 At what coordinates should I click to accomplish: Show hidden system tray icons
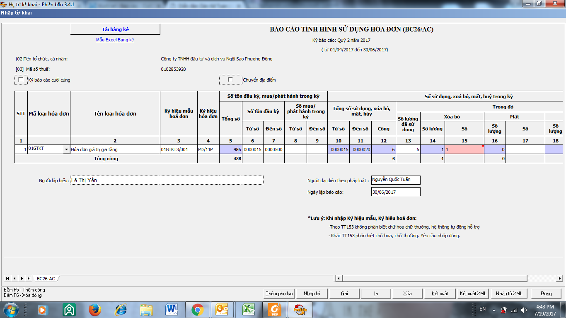[x=494, y=310]
